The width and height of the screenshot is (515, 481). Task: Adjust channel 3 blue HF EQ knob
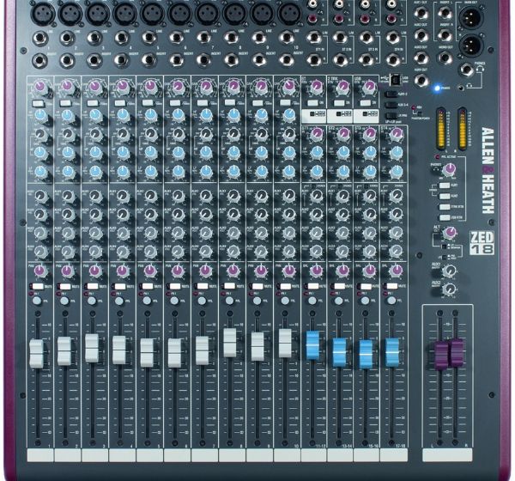click(95, 115)
